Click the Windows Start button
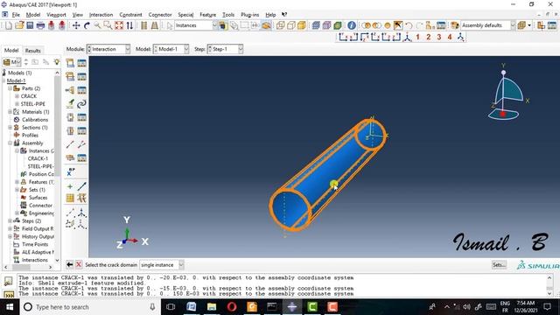The height and width of the screenshot is (315, 560). 10,307
